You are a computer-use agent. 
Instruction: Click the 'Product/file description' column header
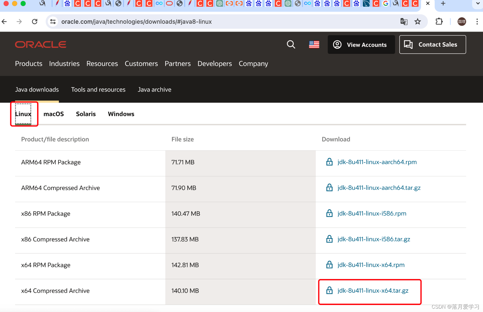55,139
